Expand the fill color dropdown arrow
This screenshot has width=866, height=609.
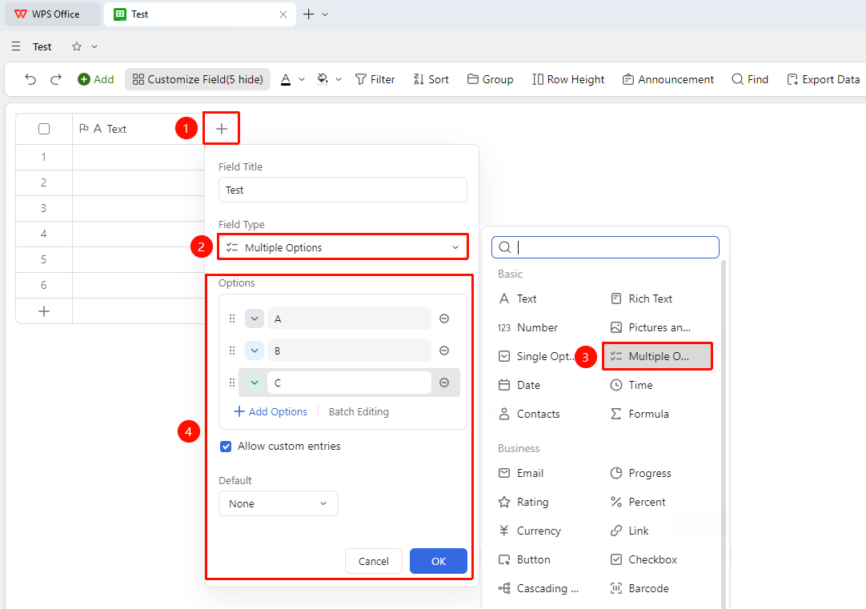coord(339,79)
